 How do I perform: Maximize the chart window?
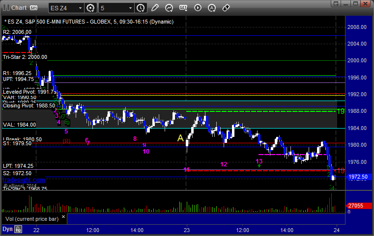(356, 3)
